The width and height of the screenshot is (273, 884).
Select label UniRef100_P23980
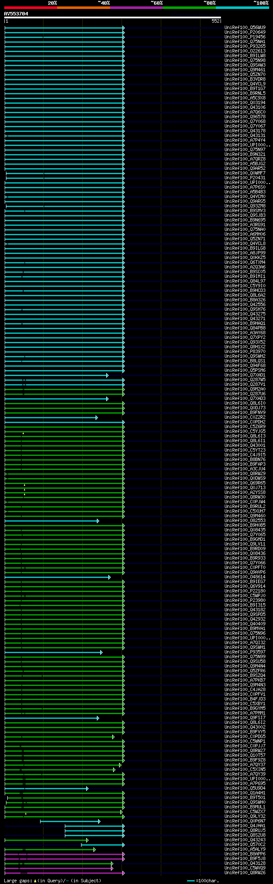click(245, 600)
